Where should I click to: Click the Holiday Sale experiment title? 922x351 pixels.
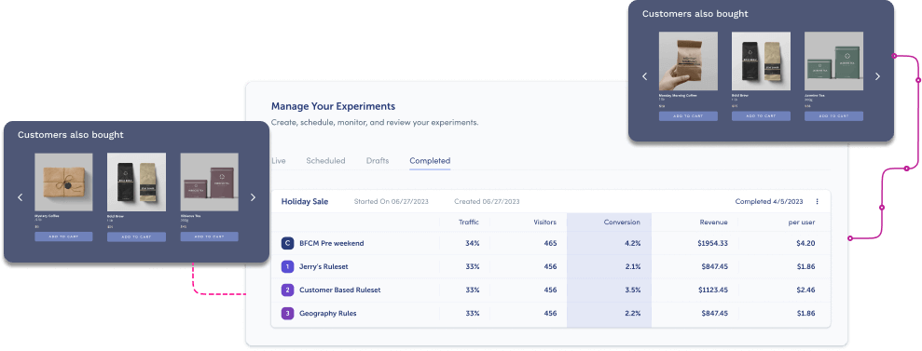(305, 201)
